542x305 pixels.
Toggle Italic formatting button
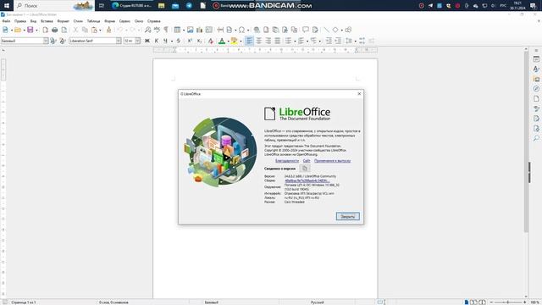[x=156, y=41]
